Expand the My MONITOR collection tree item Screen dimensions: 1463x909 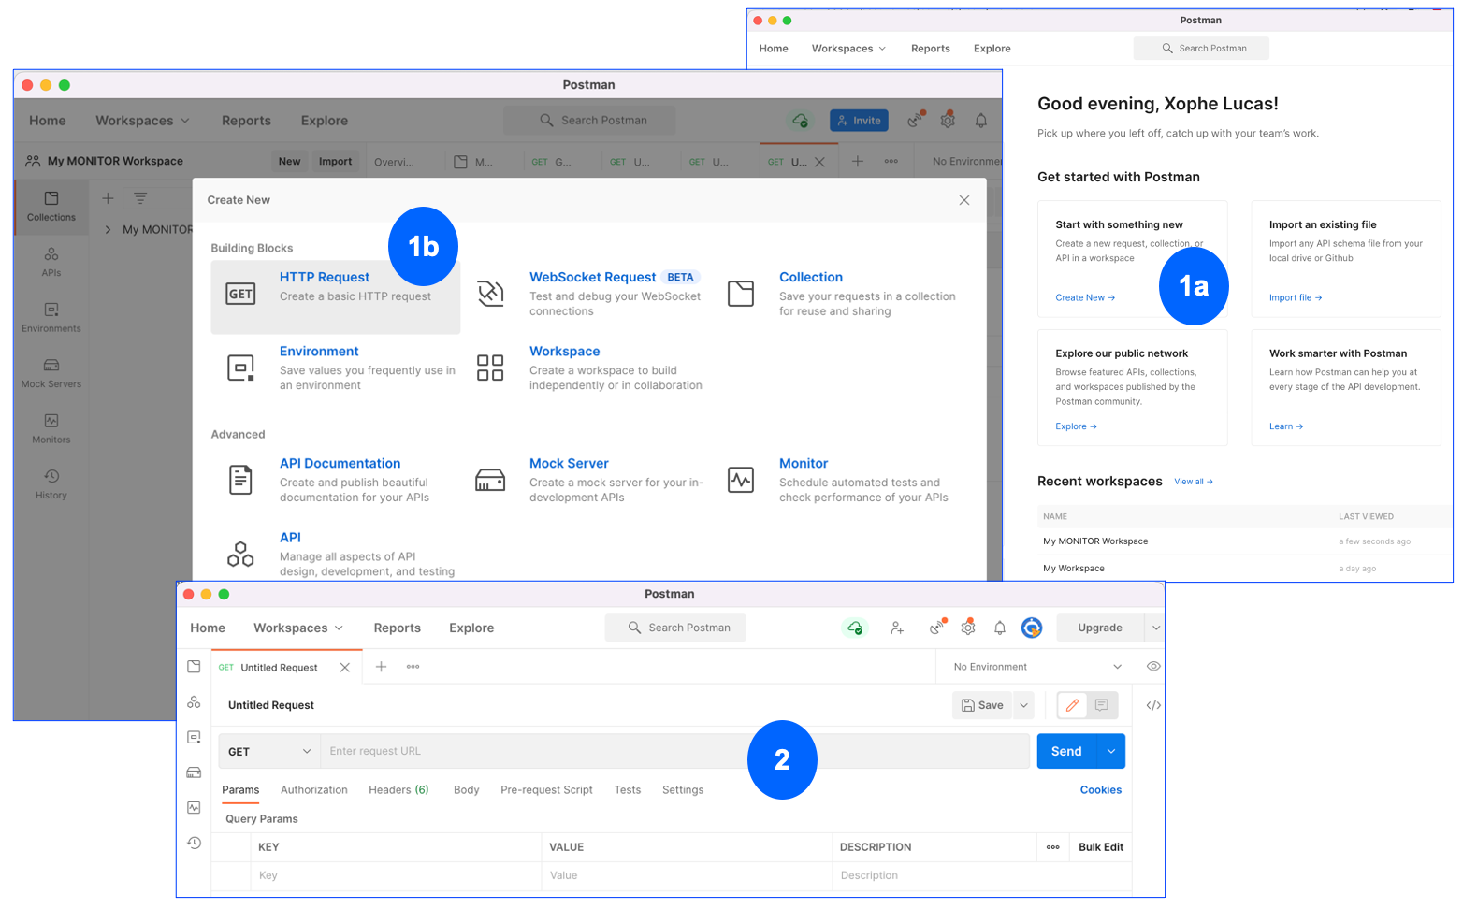pos(108,229)
